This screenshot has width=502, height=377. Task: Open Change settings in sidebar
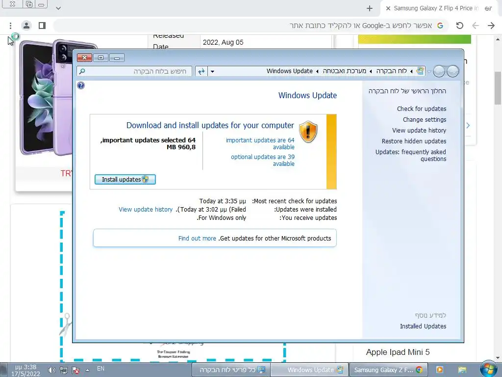coord(424,120)
